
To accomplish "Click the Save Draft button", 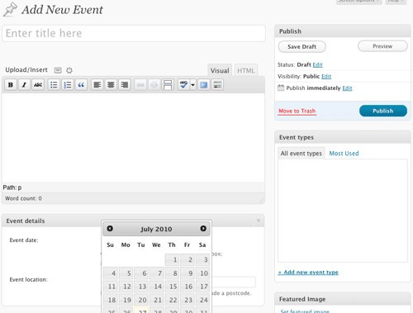I will [302, 46].
